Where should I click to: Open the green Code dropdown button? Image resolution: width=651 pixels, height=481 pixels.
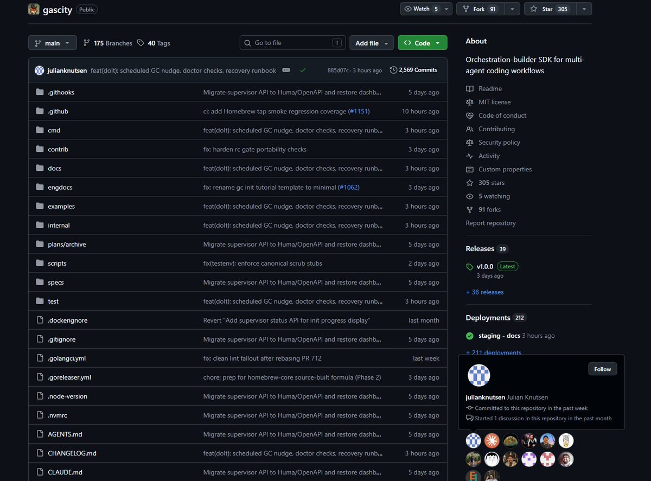click(423, 43)
